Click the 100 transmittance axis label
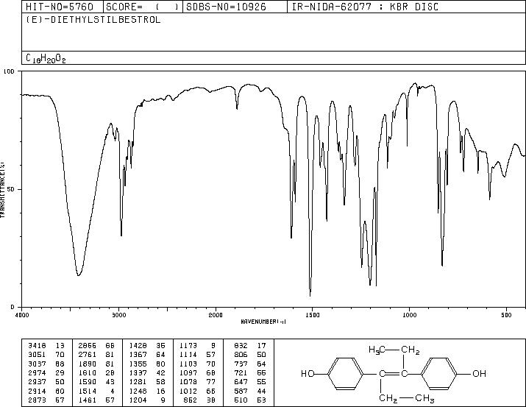 click(9, 71)
